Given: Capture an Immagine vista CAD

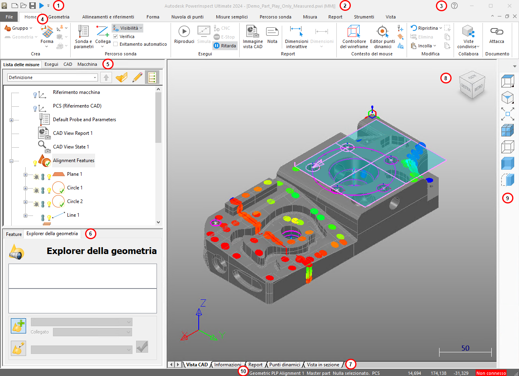Looking at the screenshot, I should pyautogui.click(x=252, y=37).
